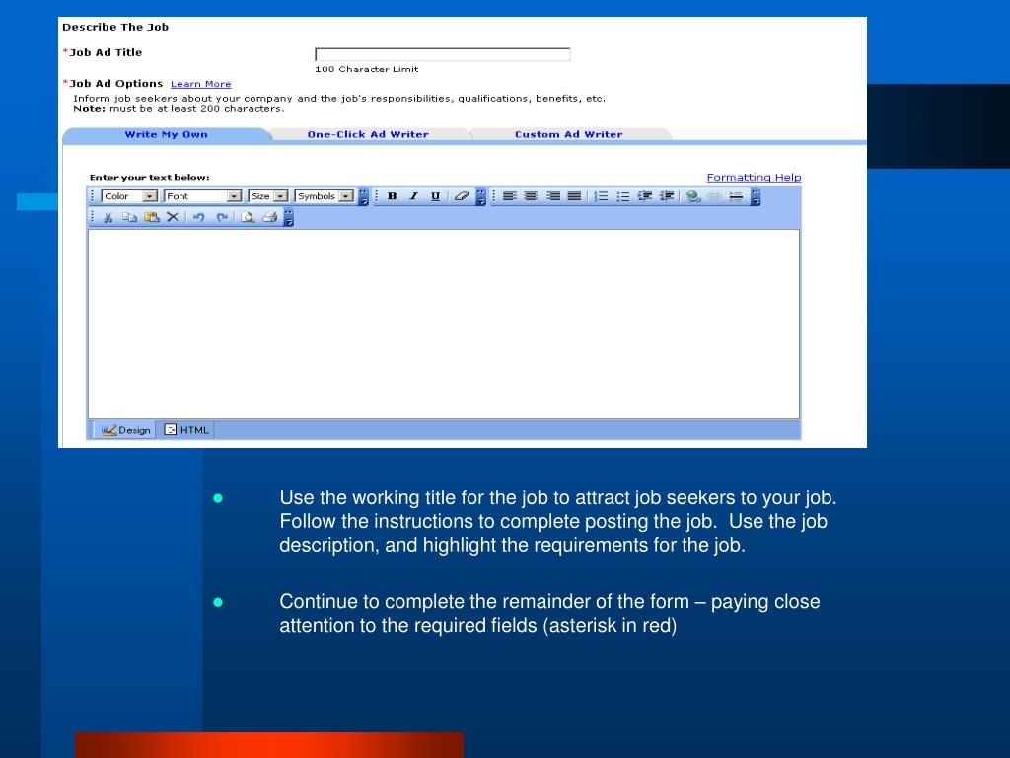Open the Formatting Help link
Screen dimensions: 1010x758
click(754, 178)
